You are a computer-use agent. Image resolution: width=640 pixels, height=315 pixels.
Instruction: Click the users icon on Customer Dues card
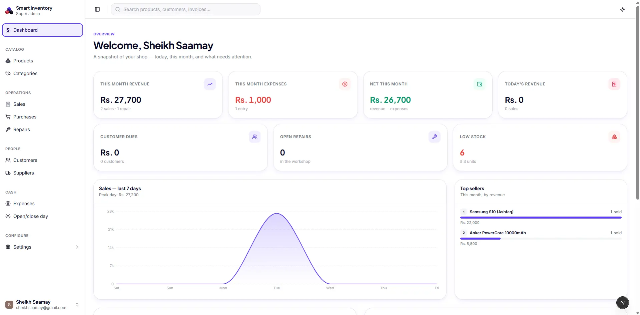(x=255, y=137)
